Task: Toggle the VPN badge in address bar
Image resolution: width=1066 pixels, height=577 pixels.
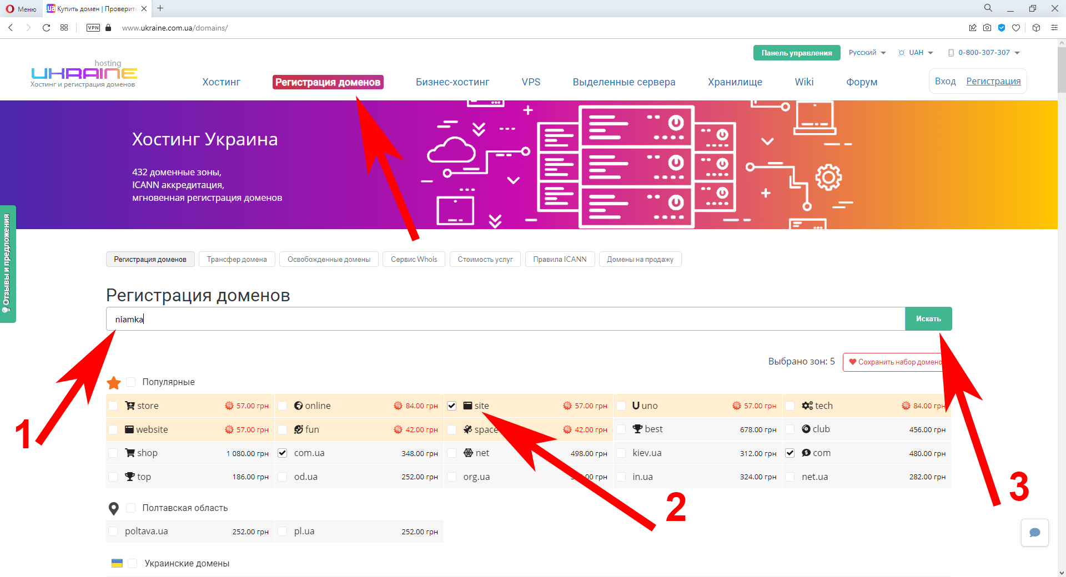Action: point(93,28)
